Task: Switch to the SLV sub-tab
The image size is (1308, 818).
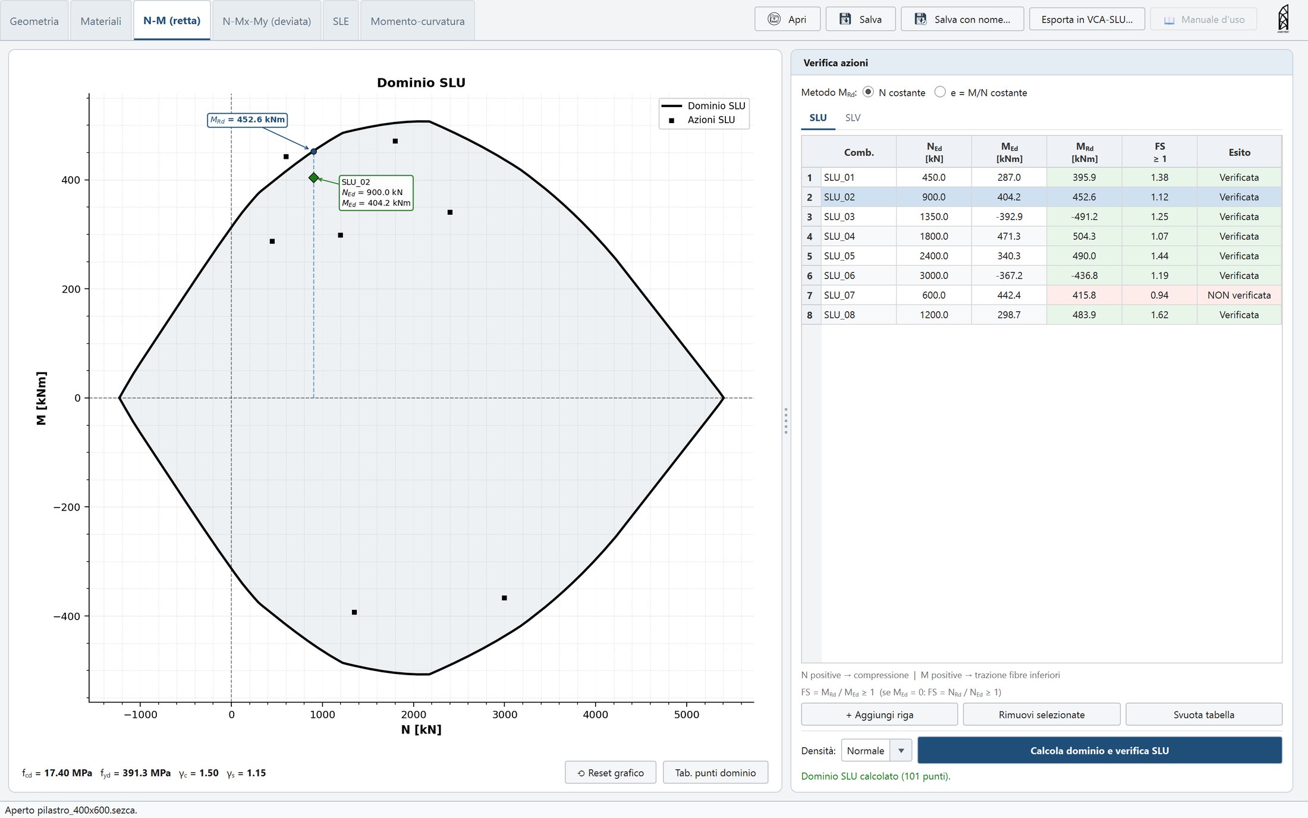Action: (853, 118)
